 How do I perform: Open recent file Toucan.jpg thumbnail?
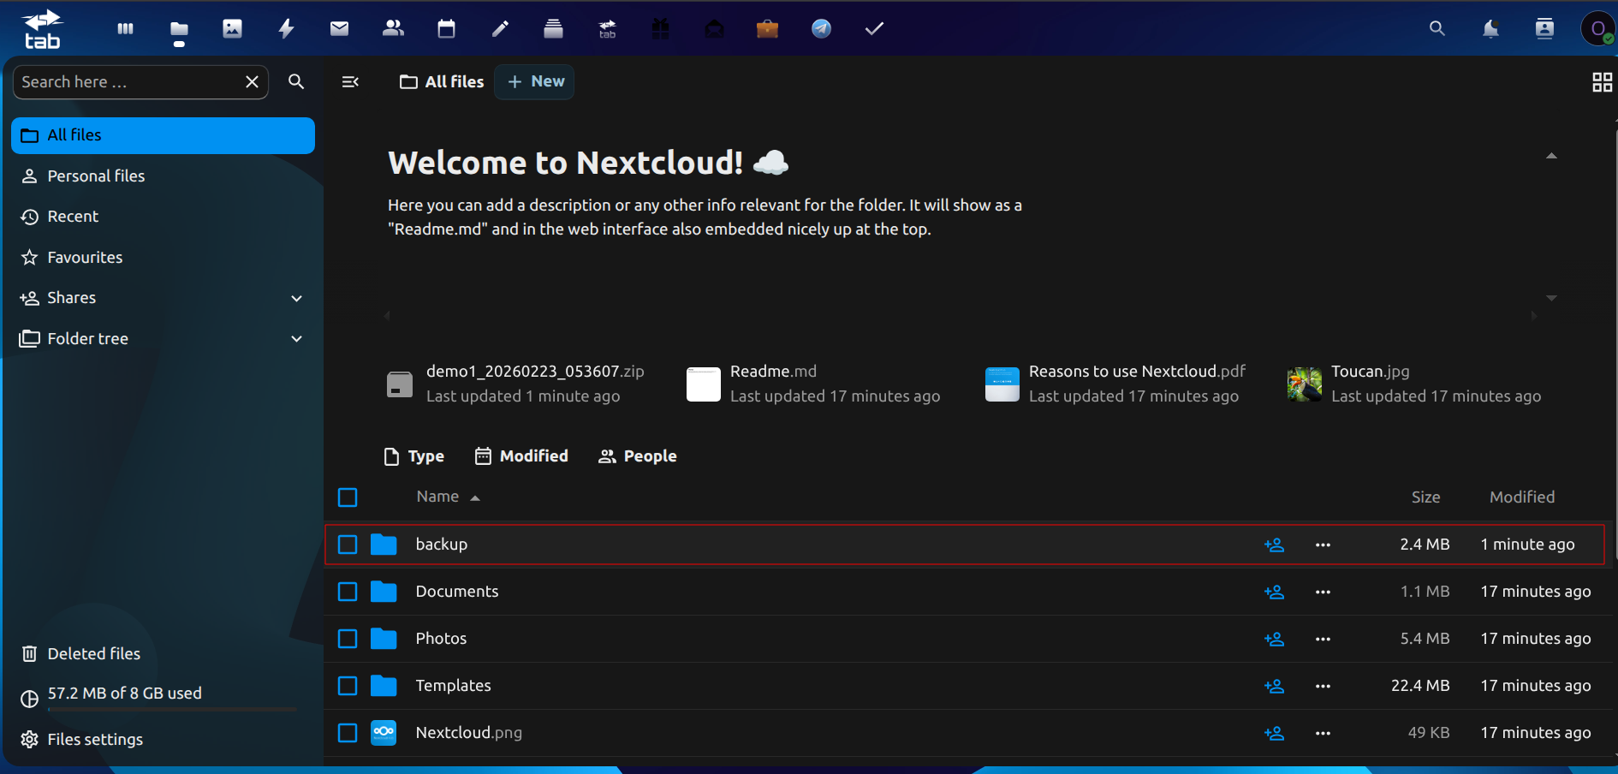click(x=1304, y=384)
